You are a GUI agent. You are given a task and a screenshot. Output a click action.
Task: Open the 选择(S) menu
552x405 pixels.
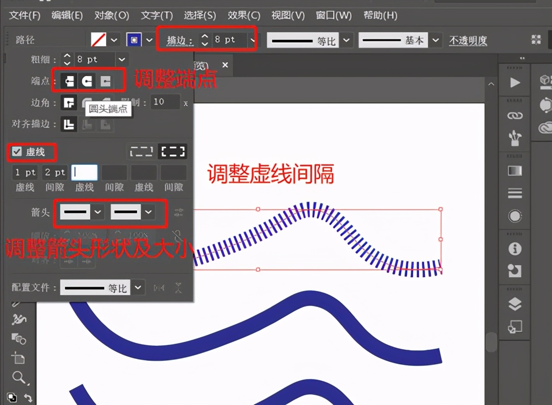(x=200, y=15)
